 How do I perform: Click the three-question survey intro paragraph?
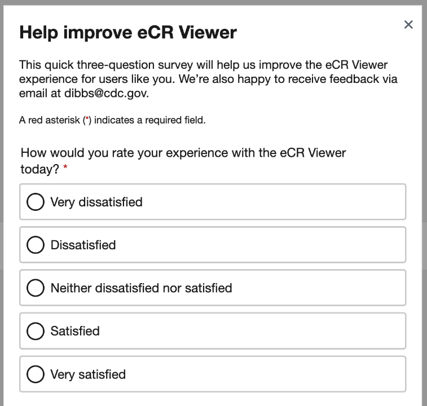click(208, 79)
